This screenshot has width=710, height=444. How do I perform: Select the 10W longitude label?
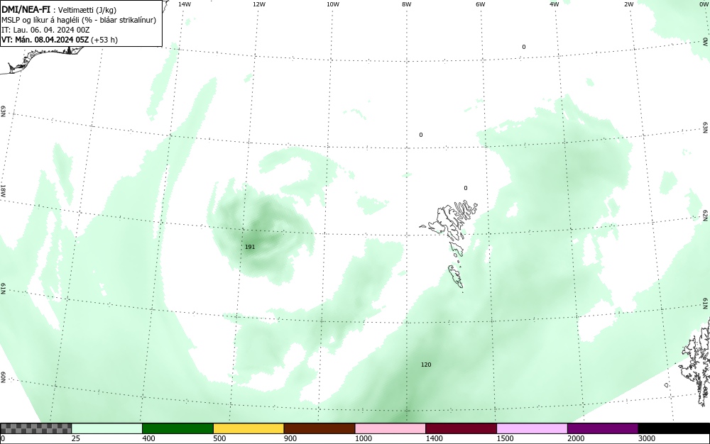click(x=333, y=4)
